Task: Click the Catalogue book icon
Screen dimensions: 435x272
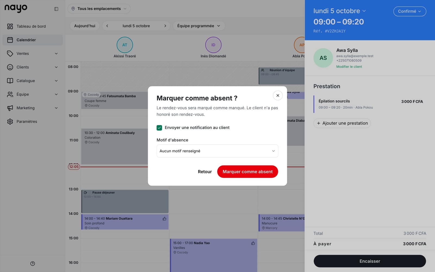Action: pos(10,81)
